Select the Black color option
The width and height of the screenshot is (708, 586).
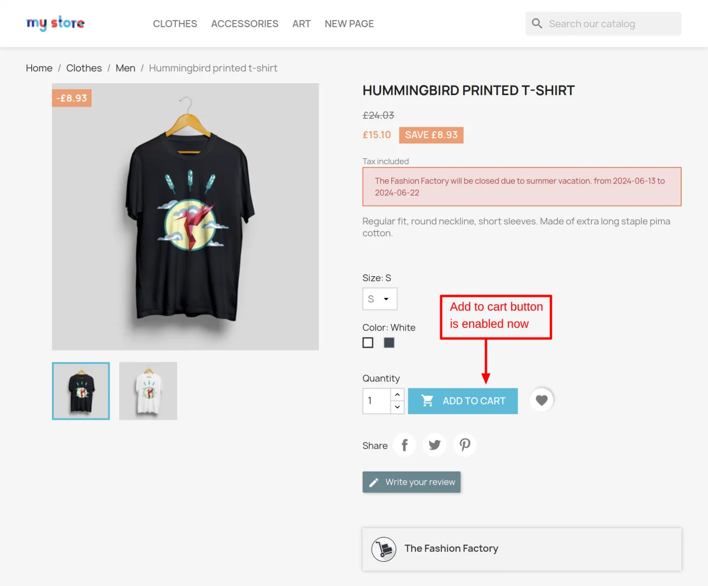(x=389, y=342)
